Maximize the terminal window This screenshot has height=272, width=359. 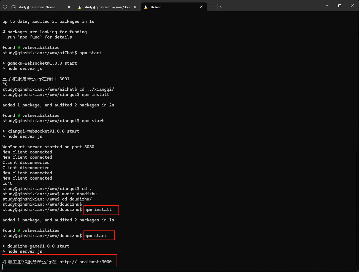tap(340, 6)
